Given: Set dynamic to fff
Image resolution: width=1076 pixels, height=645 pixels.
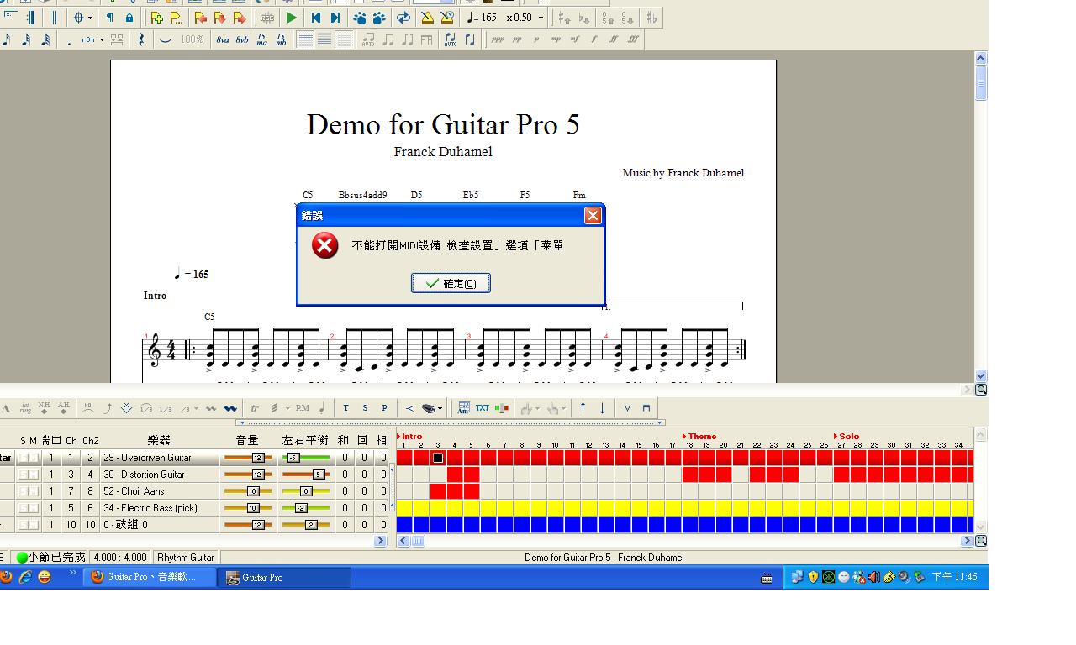Looking at the screenshot, I should [634, 39].
